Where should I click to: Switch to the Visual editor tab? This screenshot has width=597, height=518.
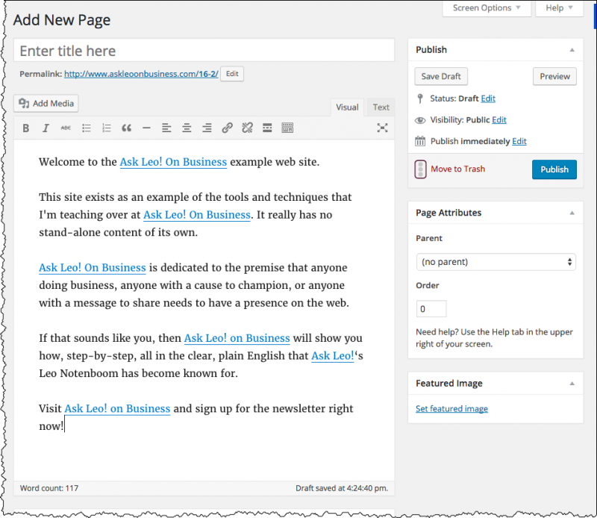[347, 107]
